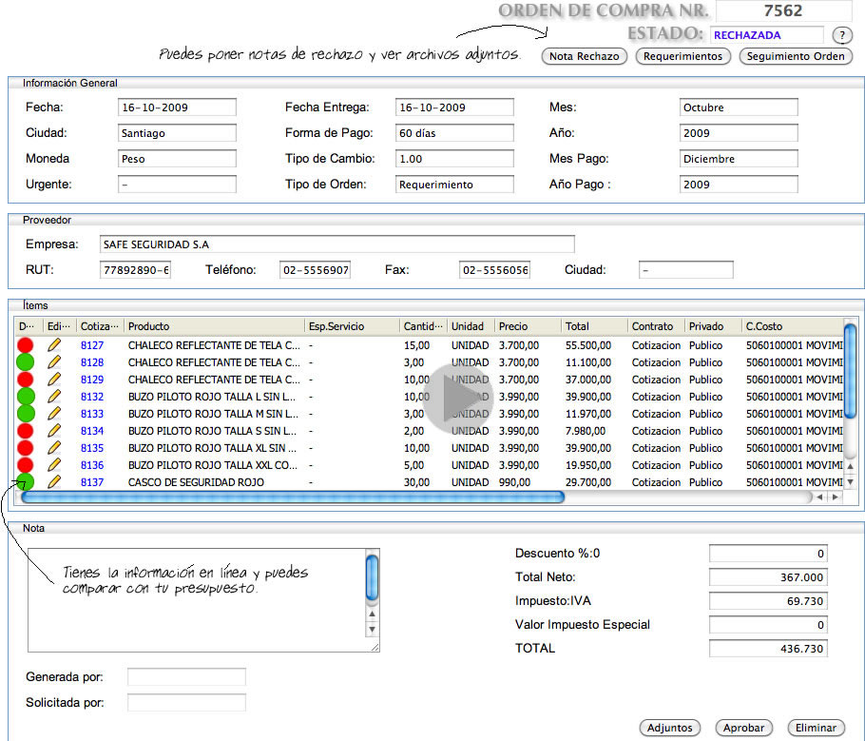Click the Mes Pago field showing Diciembre
The width and height of the screenshot is (865, 741).
click(x=739, y=159)
